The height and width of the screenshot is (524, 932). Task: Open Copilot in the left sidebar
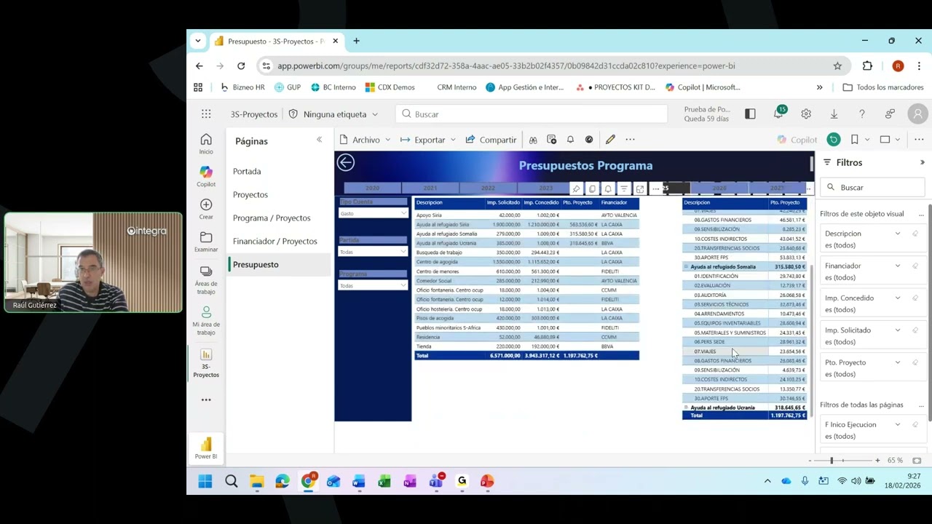(206, 175)
